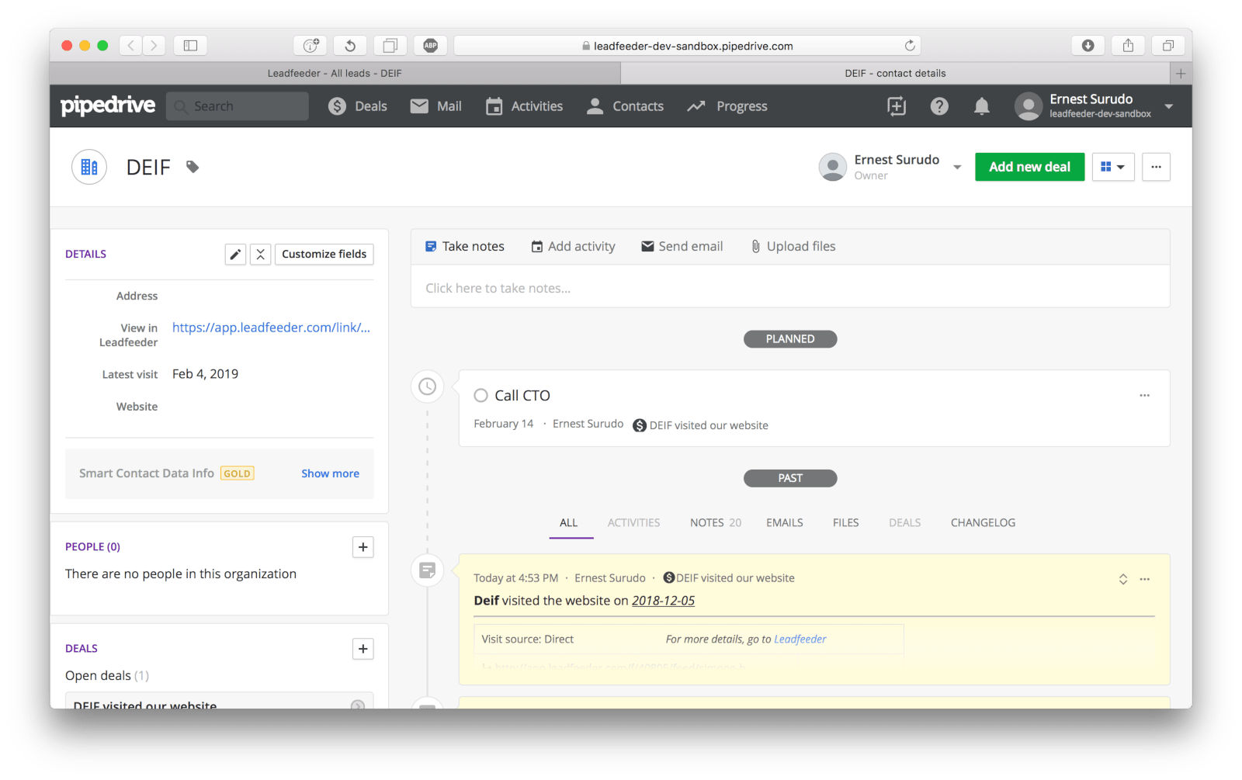
Task: Click the quick-add shortcut icon in the header
Action: tap(896, 106)
